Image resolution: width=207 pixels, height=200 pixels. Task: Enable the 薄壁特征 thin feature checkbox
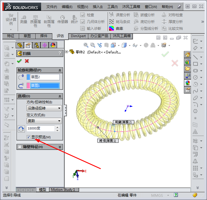(x=20, y=147)
